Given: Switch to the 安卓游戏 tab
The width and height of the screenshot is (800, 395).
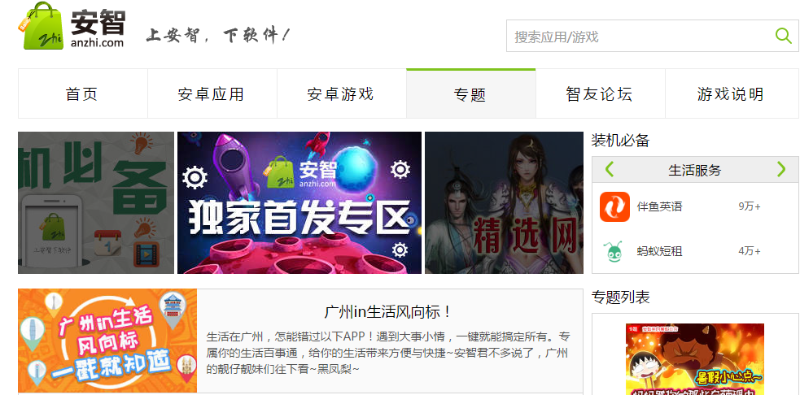Looking at the screenshot, I should (341, 93).
